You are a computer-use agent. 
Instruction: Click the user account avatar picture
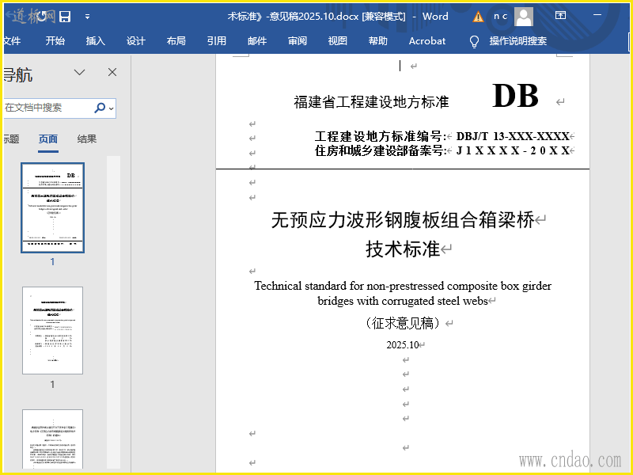point(523,16)
